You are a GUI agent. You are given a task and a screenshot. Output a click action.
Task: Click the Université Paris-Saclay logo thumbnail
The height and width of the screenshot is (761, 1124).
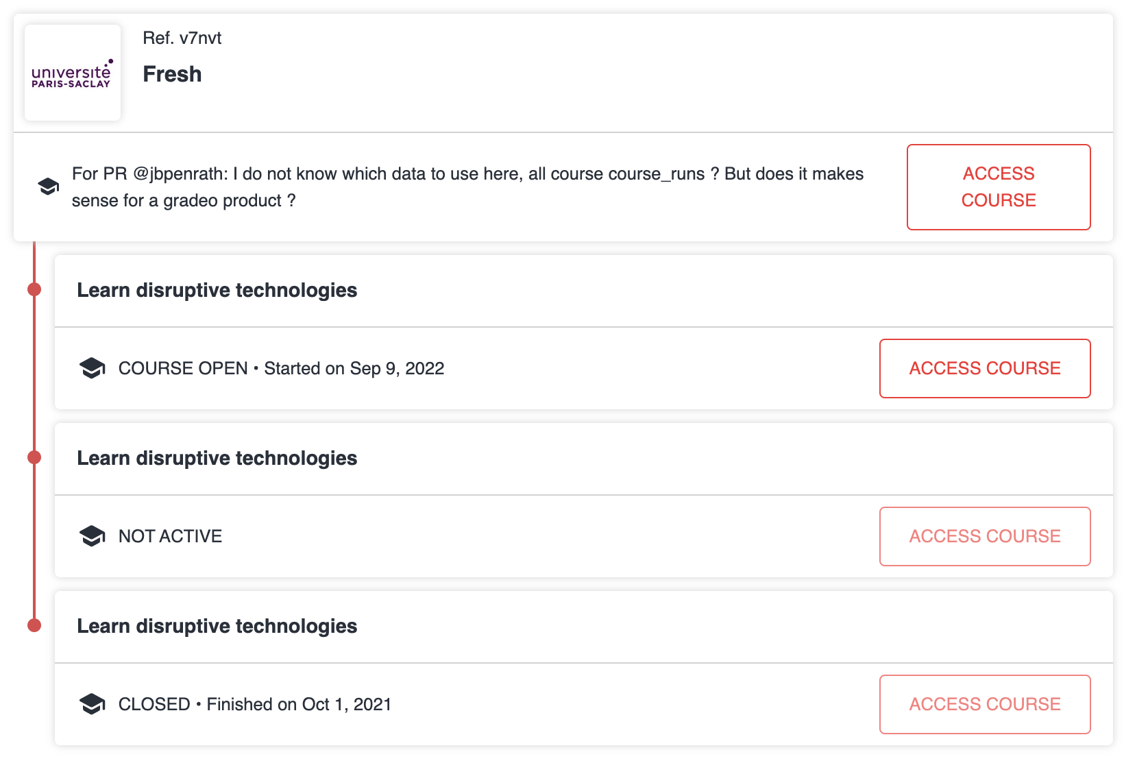coord(73,73)
